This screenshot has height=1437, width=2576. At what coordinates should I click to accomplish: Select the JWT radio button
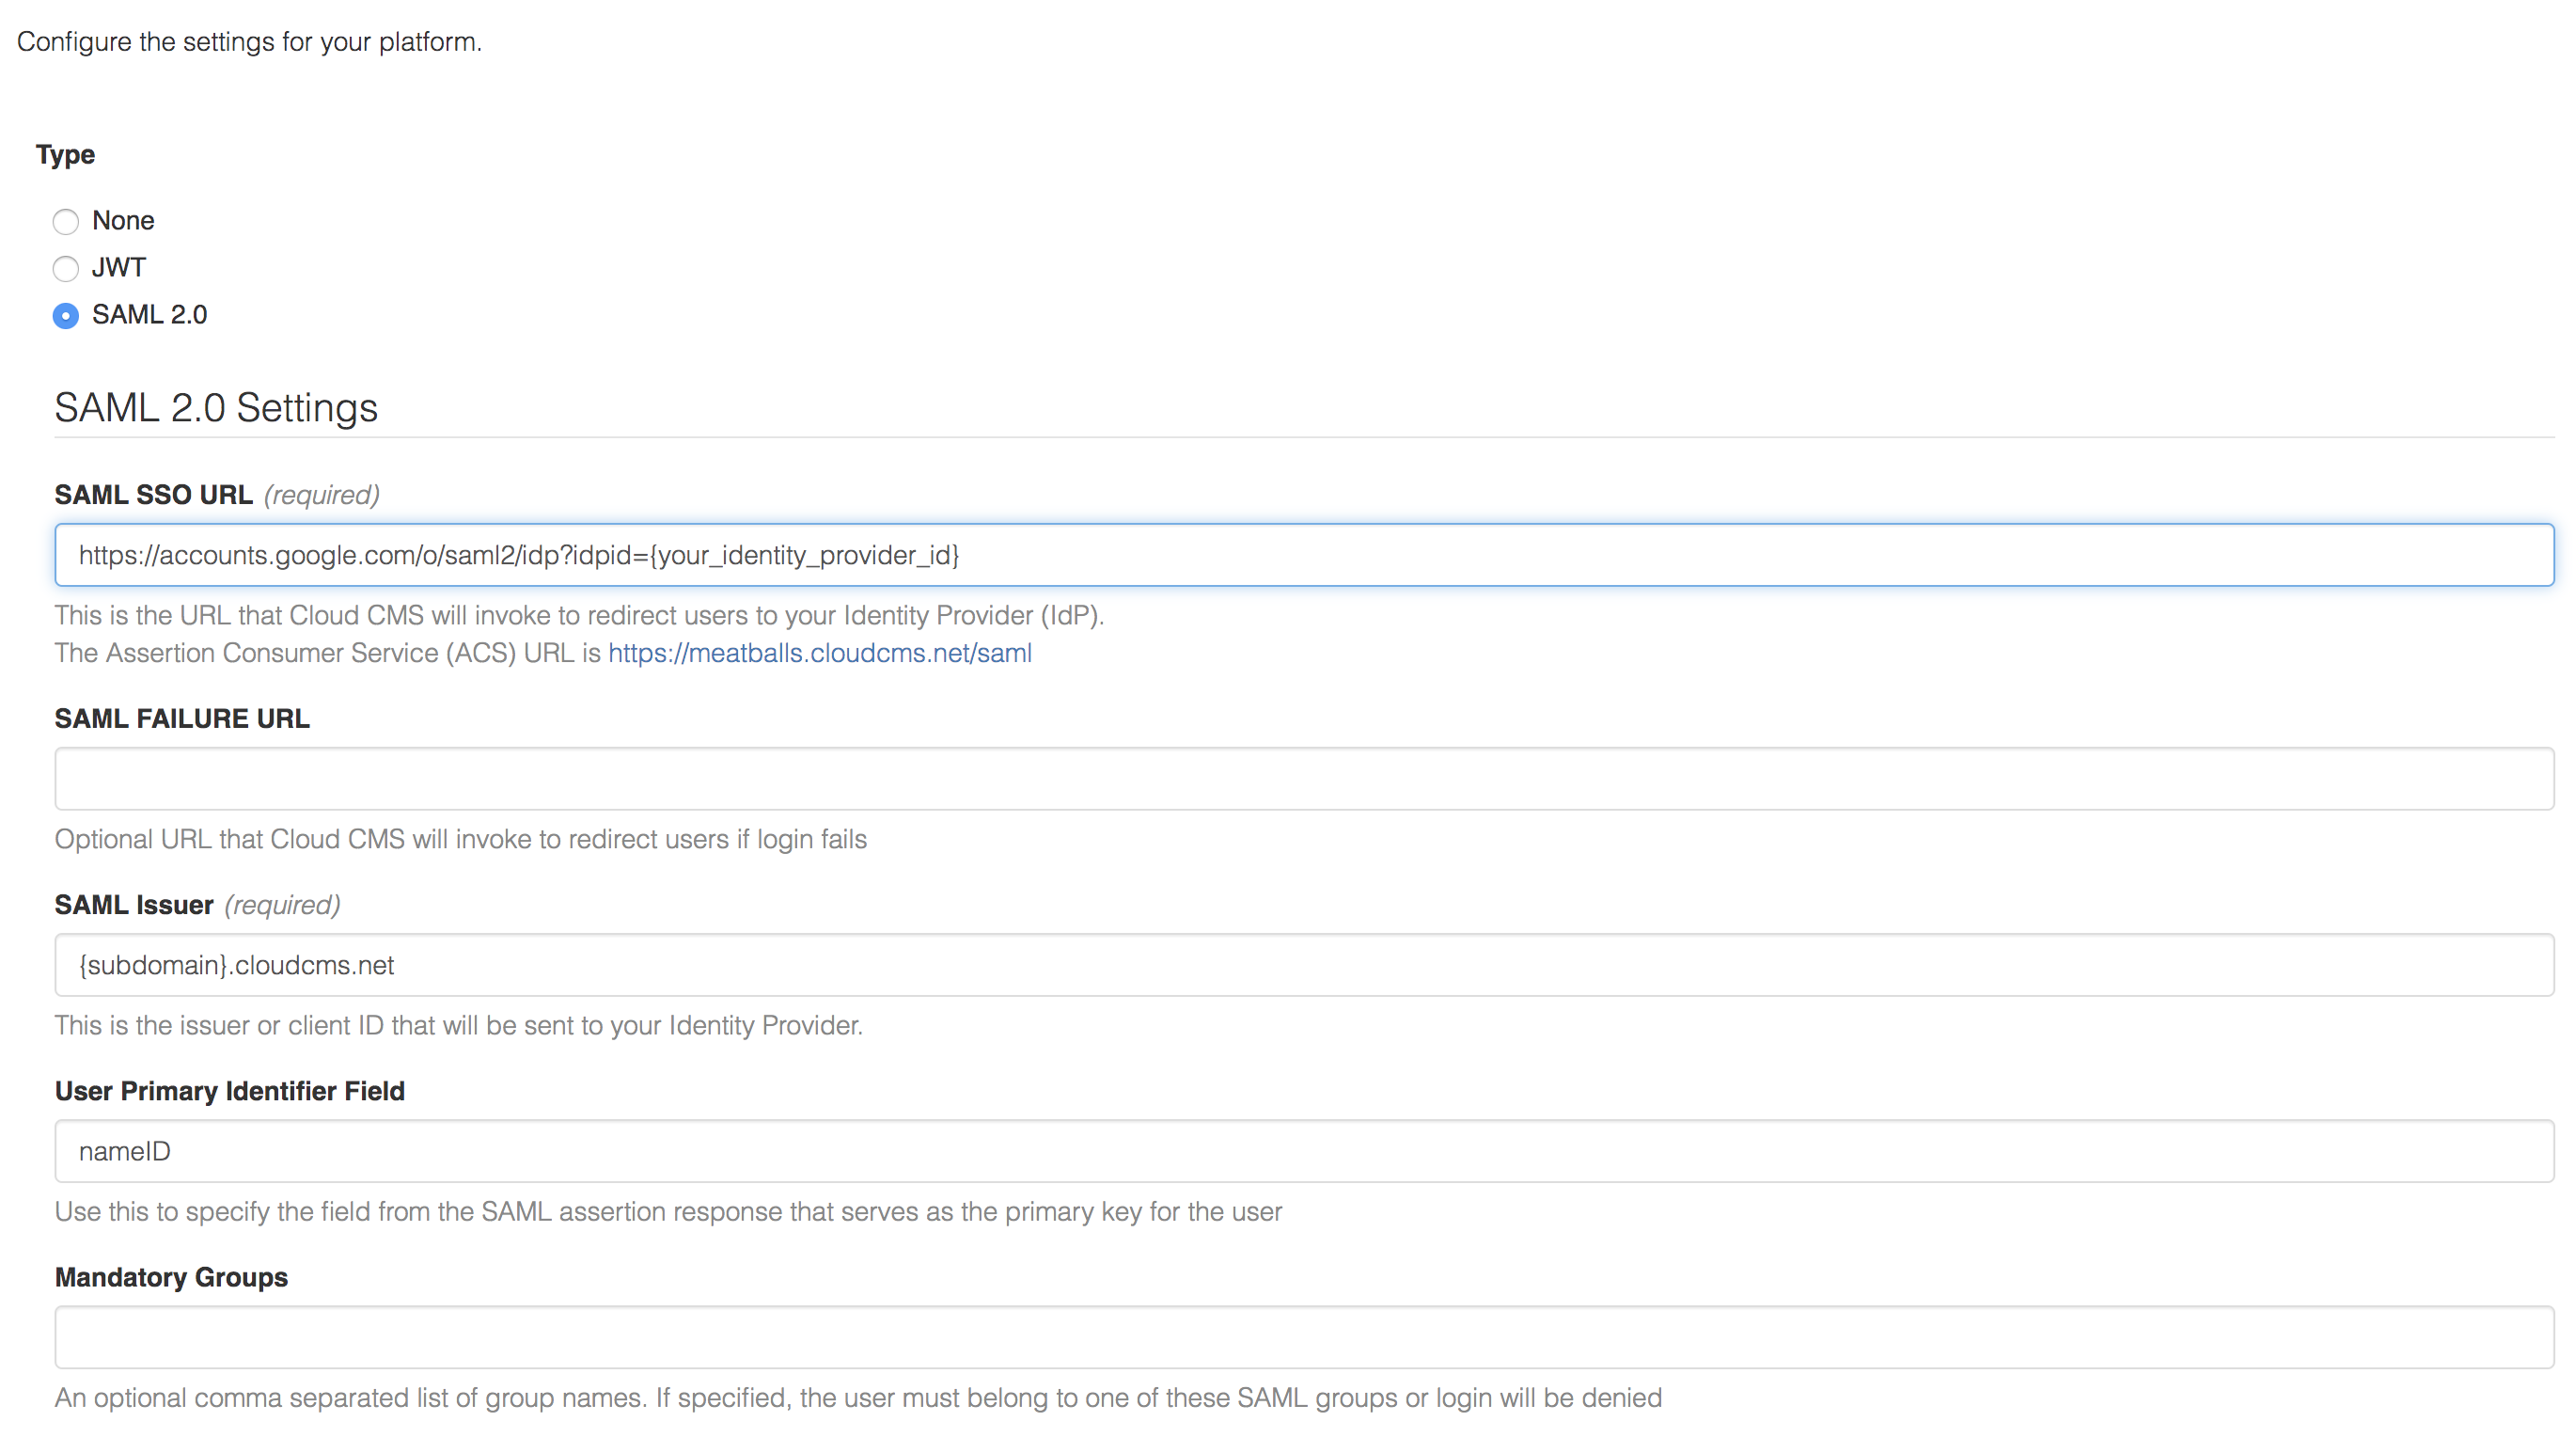[66, 268]
